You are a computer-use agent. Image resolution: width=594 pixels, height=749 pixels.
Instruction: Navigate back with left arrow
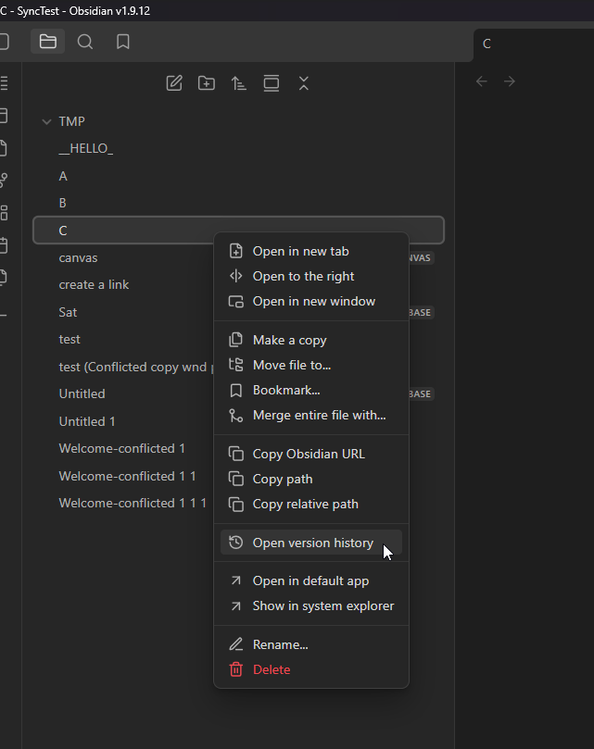click(481, 81)
